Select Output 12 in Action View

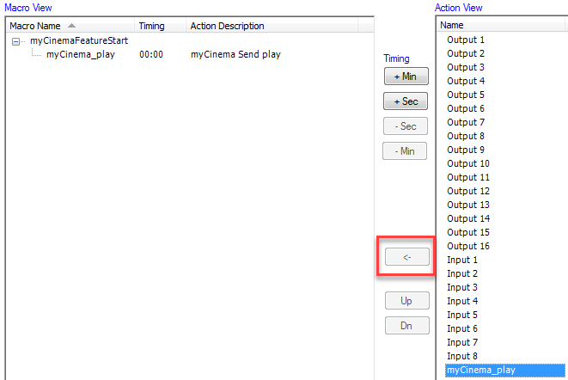[468, 192]
